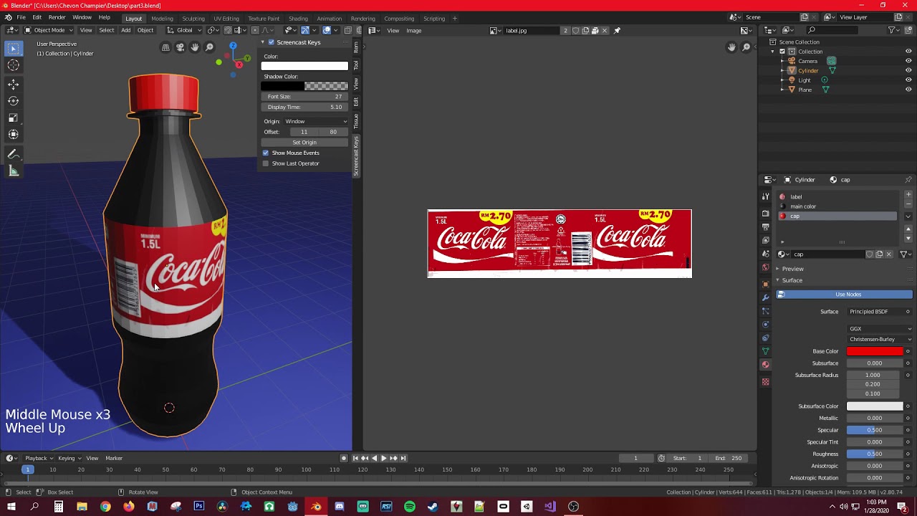917x516 pixels.
Task: Open Spotify from the Windows taskbar
Action: click(x=409, y=507)
